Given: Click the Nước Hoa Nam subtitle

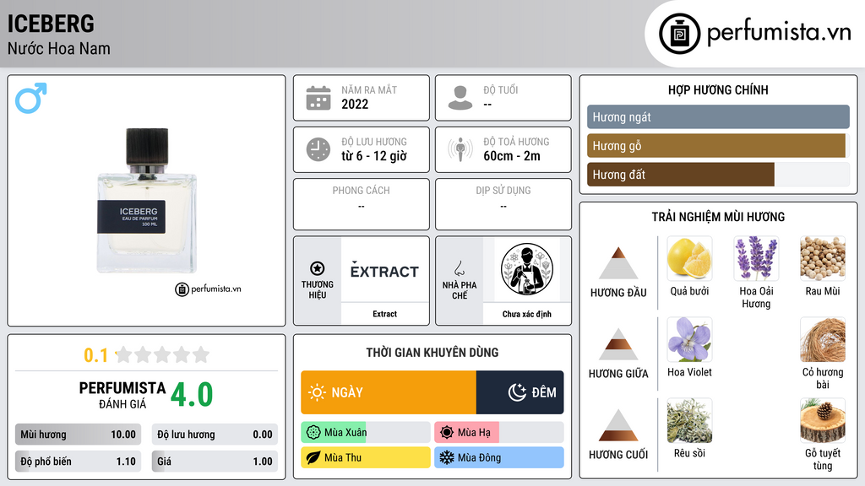Looking at the screenshot, I should pyautogui.click(x=59, y=49).
